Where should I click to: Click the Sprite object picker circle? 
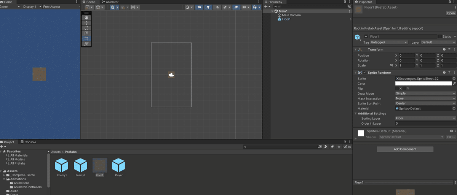pyautogui.click(x=454, y=79)
